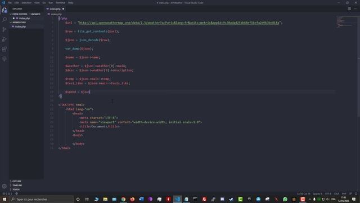
Task: Click the meta charset UTF-8 line
Action: coord(98,118)
